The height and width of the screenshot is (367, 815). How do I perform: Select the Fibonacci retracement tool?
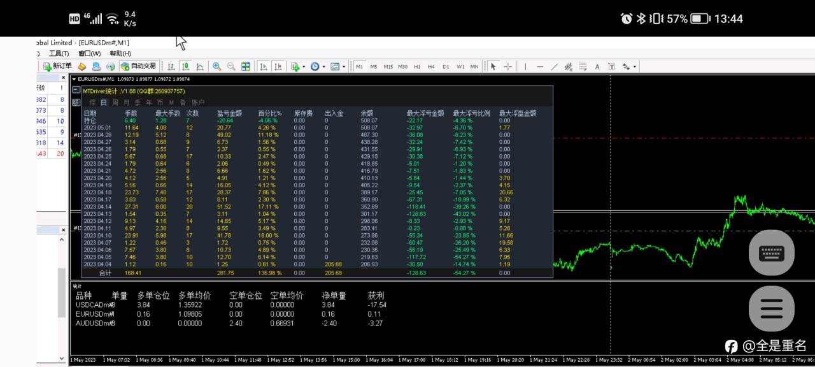[583, 66]
